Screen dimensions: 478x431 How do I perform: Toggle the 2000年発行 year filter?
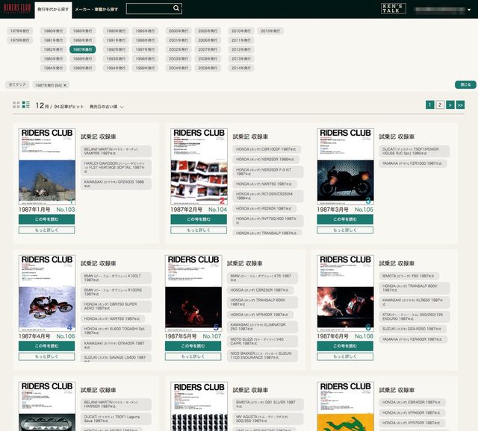[x=179, y=31]
